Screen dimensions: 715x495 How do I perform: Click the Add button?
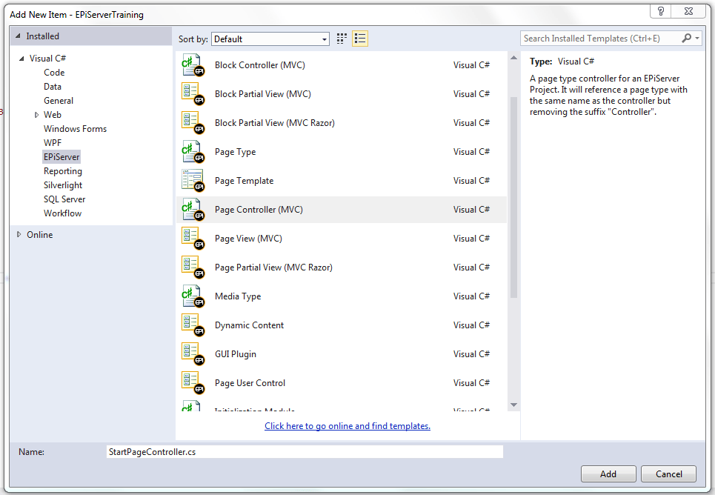(608, 474)
